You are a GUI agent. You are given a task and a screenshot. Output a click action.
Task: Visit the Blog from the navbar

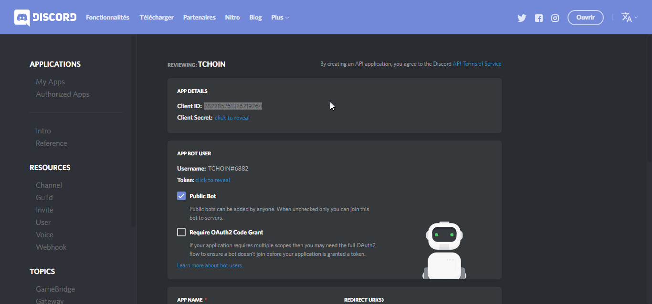255,18
